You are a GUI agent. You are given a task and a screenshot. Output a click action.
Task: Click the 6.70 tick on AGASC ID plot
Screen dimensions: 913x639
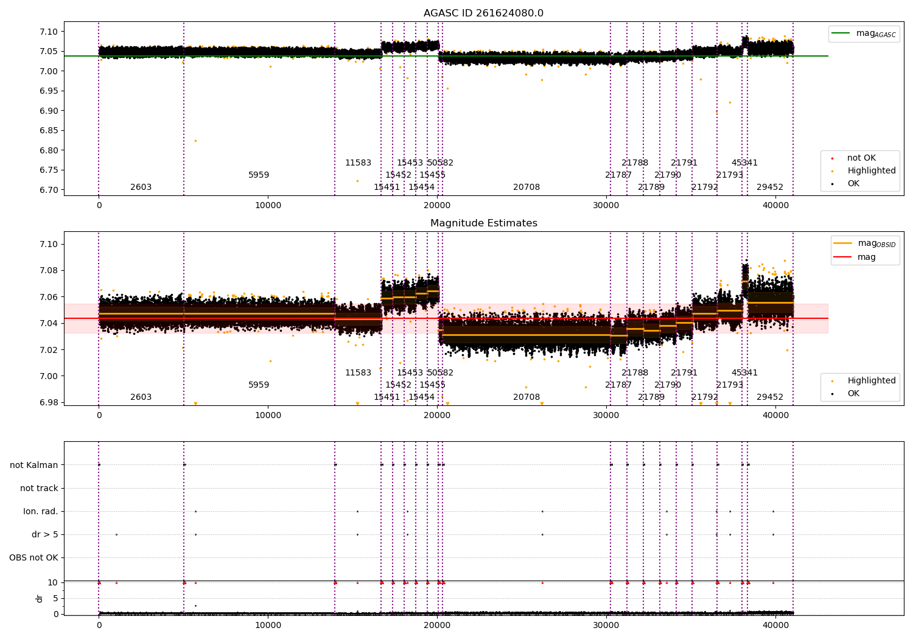click(51, 190)
